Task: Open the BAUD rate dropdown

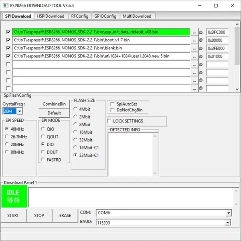Action: pos(228,223)
